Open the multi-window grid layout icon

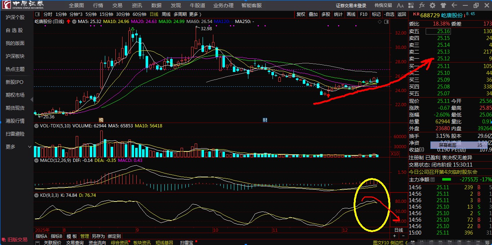[411, 5]
